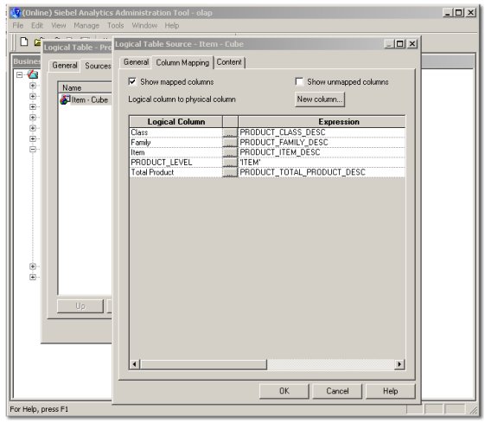The image size is (485, 423).
Task: Open the Window menu
Action: [144, 25]
